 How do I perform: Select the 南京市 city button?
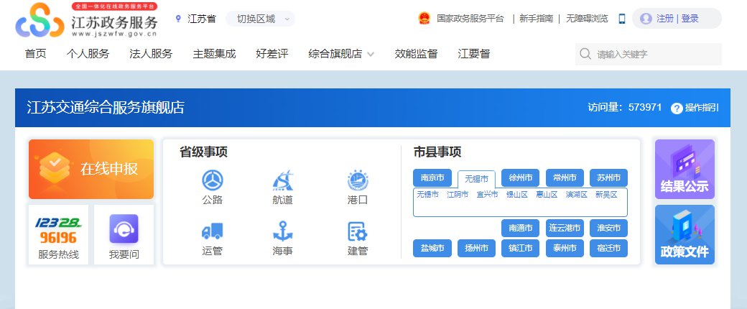(x=432, y=178)
